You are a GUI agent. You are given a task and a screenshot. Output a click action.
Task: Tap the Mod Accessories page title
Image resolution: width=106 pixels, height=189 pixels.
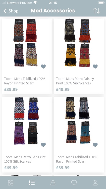tap(53, 11)
